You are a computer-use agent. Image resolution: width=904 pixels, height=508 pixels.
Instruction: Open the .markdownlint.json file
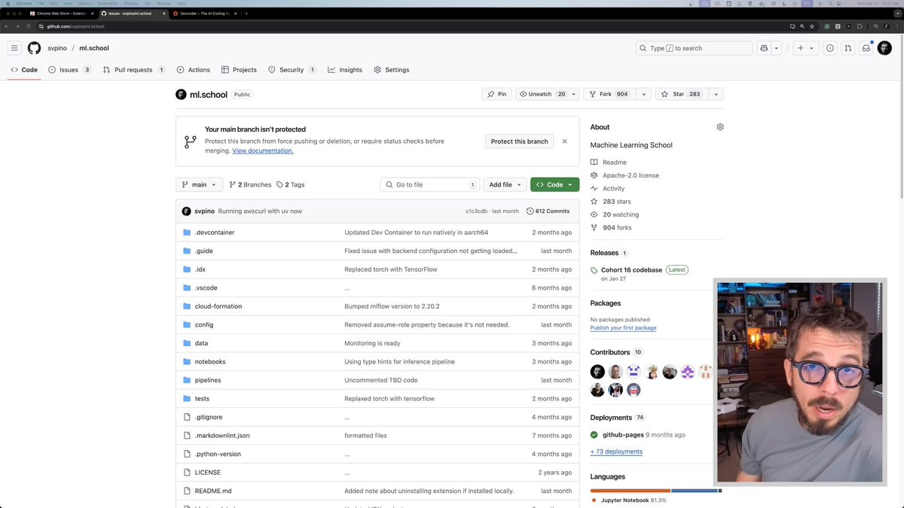click(222, 436)
